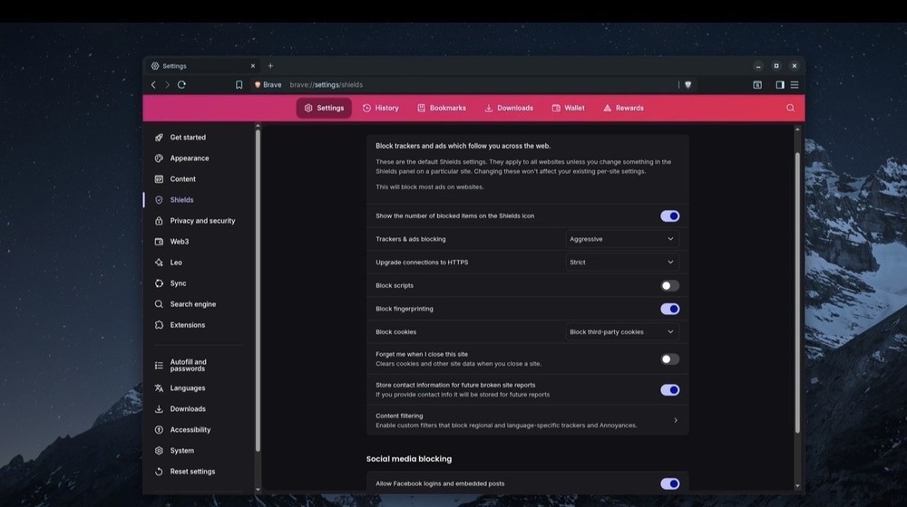This screenshot has height=507, width=907.
Task: Turn on Forget me when I close this site
Action: click(x=669, y=359)
